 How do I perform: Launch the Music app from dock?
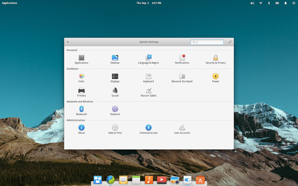tap(149, 180)
